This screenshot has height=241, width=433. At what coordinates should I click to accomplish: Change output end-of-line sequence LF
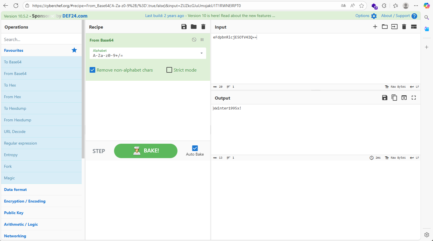415,158
